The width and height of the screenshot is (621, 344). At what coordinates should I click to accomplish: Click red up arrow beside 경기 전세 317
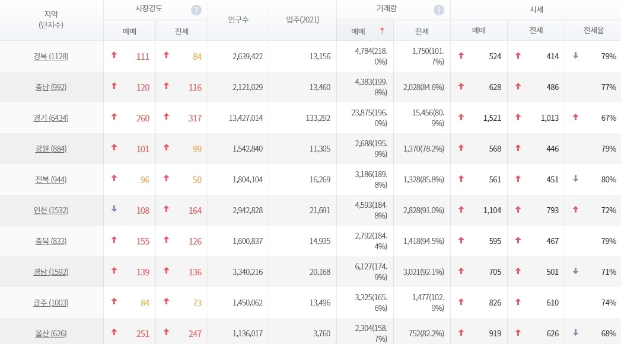pos(166,117)
